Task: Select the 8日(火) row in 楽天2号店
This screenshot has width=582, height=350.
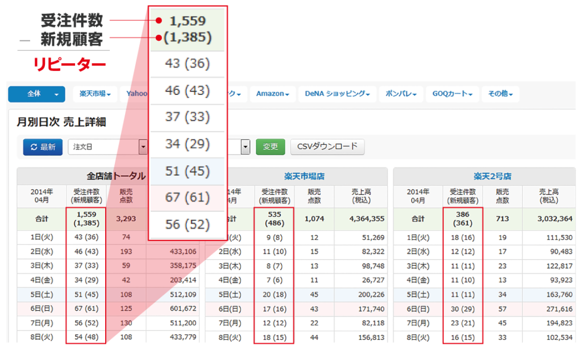Action: coord(484,338)
